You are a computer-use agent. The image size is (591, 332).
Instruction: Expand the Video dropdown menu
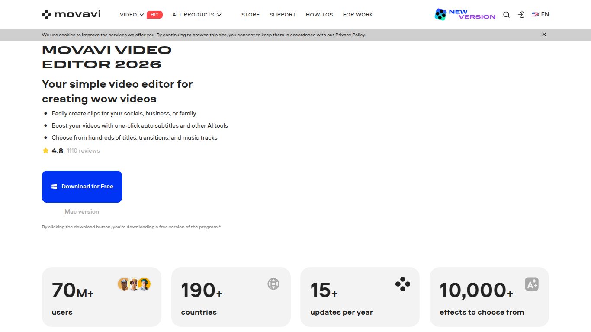[x=132, y=15]
